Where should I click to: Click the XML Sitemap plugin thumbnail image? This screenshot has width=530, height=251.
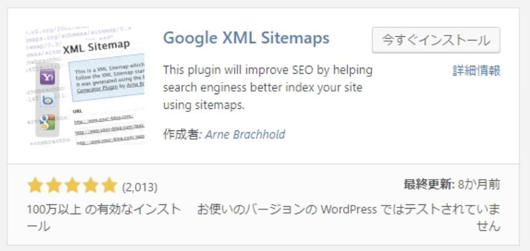pyautogui.click(x=86, y=86)
